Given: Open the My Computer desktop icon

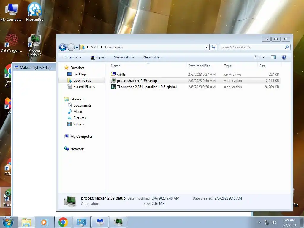Looking at the screenshot, I should [12, 12].
